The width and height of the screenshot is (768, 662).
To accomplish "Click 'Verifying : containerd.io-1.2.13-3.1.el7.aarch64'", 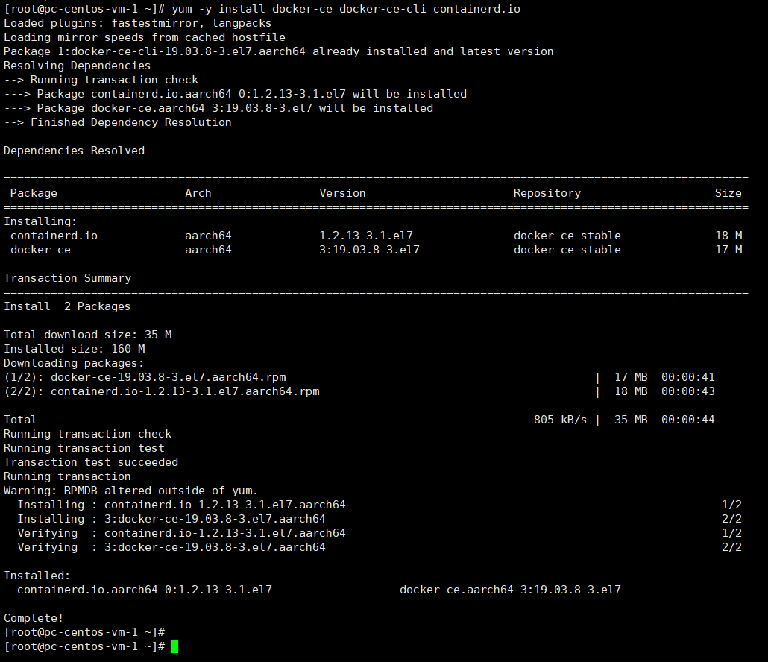I will tap(182, 535).
